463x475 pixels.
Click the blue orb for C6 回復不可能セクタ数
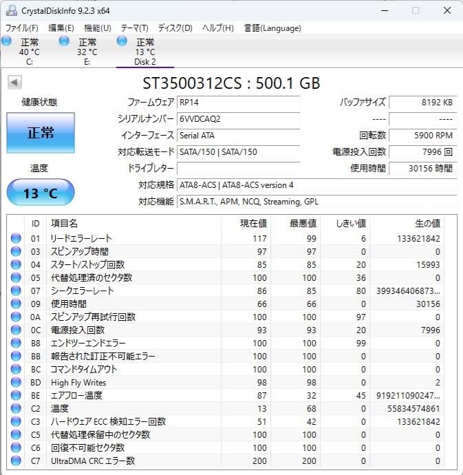(16, 447)
